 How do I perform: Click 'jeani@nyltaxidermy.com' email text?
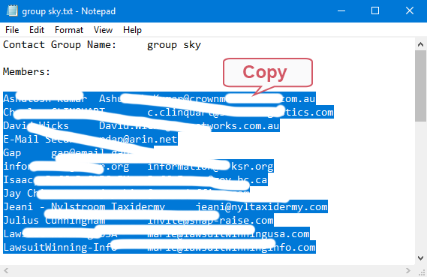261,206
